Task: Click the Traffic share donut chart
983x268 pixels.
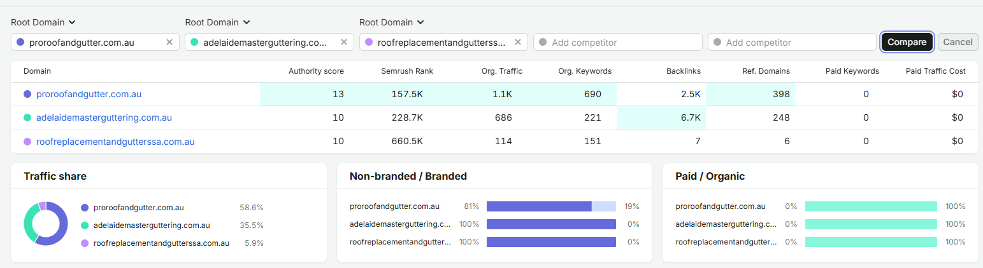Action: [46, 224]
